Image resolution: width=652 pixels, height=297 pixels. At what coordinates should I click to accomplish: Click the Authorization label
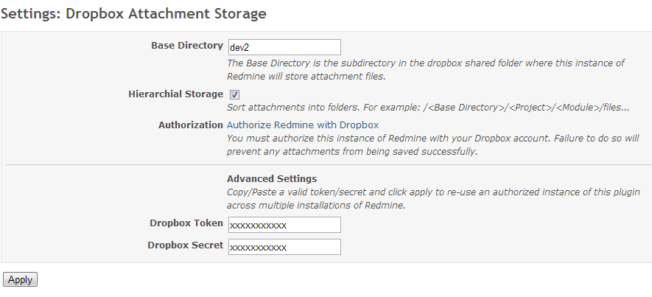coord(190,125)
